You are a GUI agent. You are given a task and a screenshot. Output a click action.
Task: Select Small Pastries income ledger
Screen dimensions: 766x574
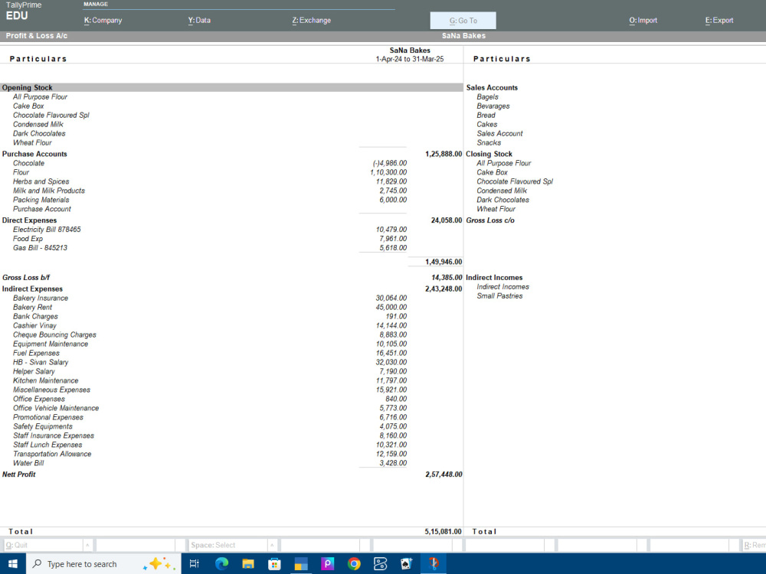(499, 295)
